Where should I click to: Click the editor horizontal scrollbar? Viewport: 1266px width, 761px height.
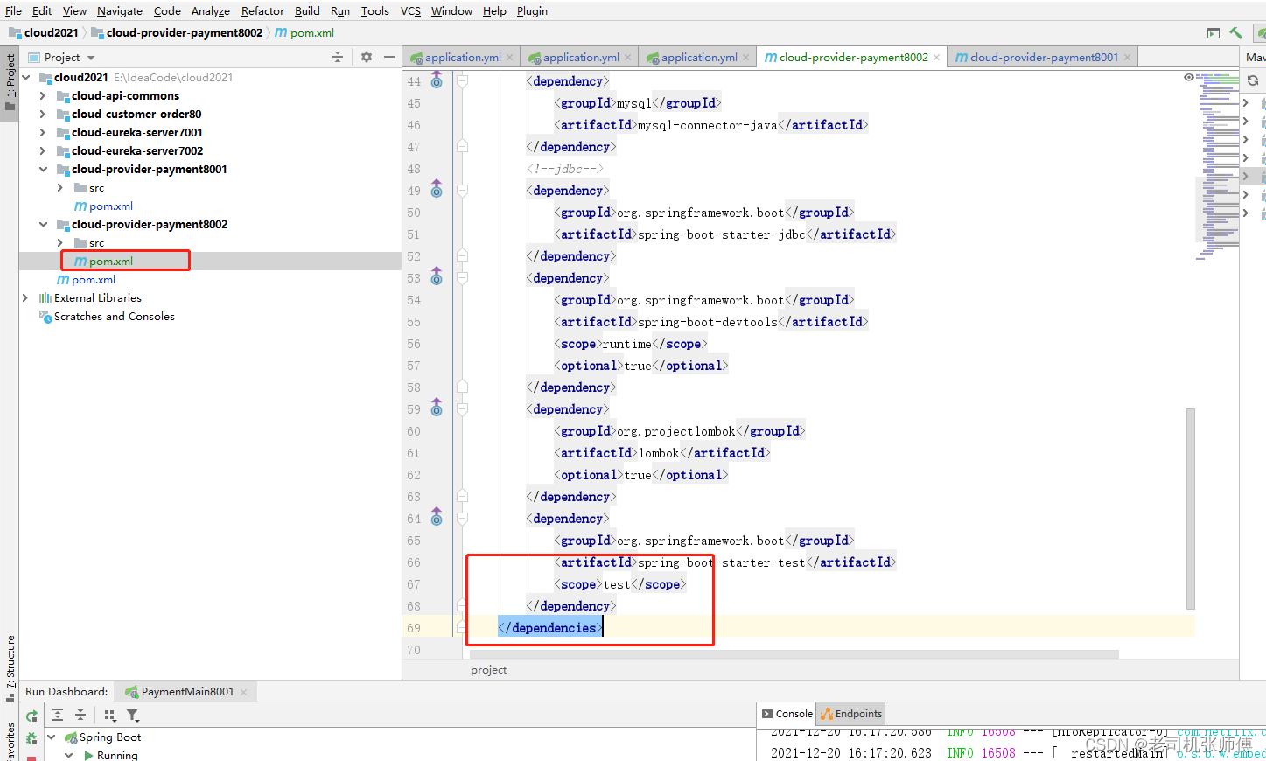pos(794,654)
